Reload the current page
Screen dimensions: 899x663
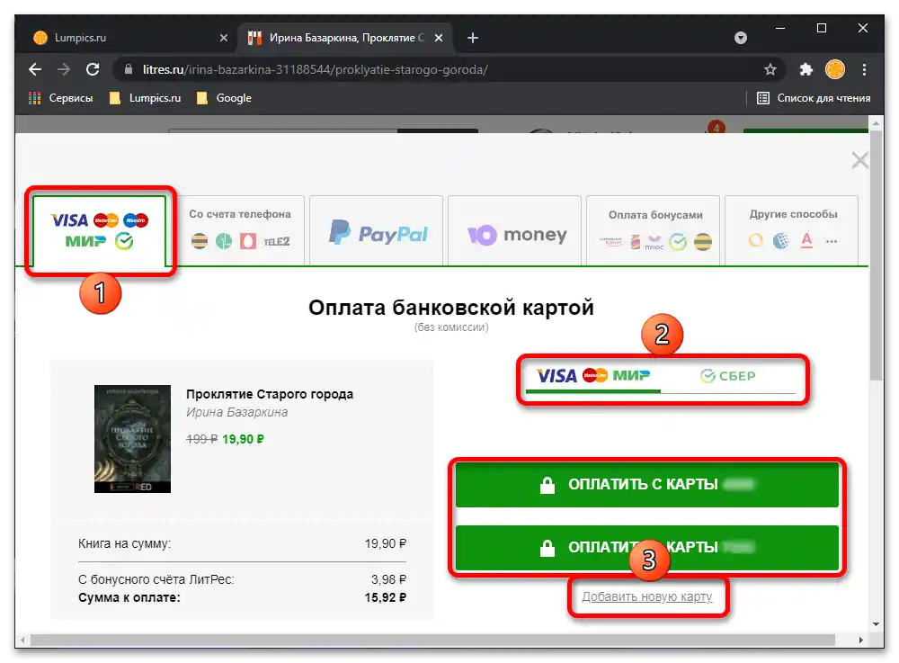click(93, 69)
